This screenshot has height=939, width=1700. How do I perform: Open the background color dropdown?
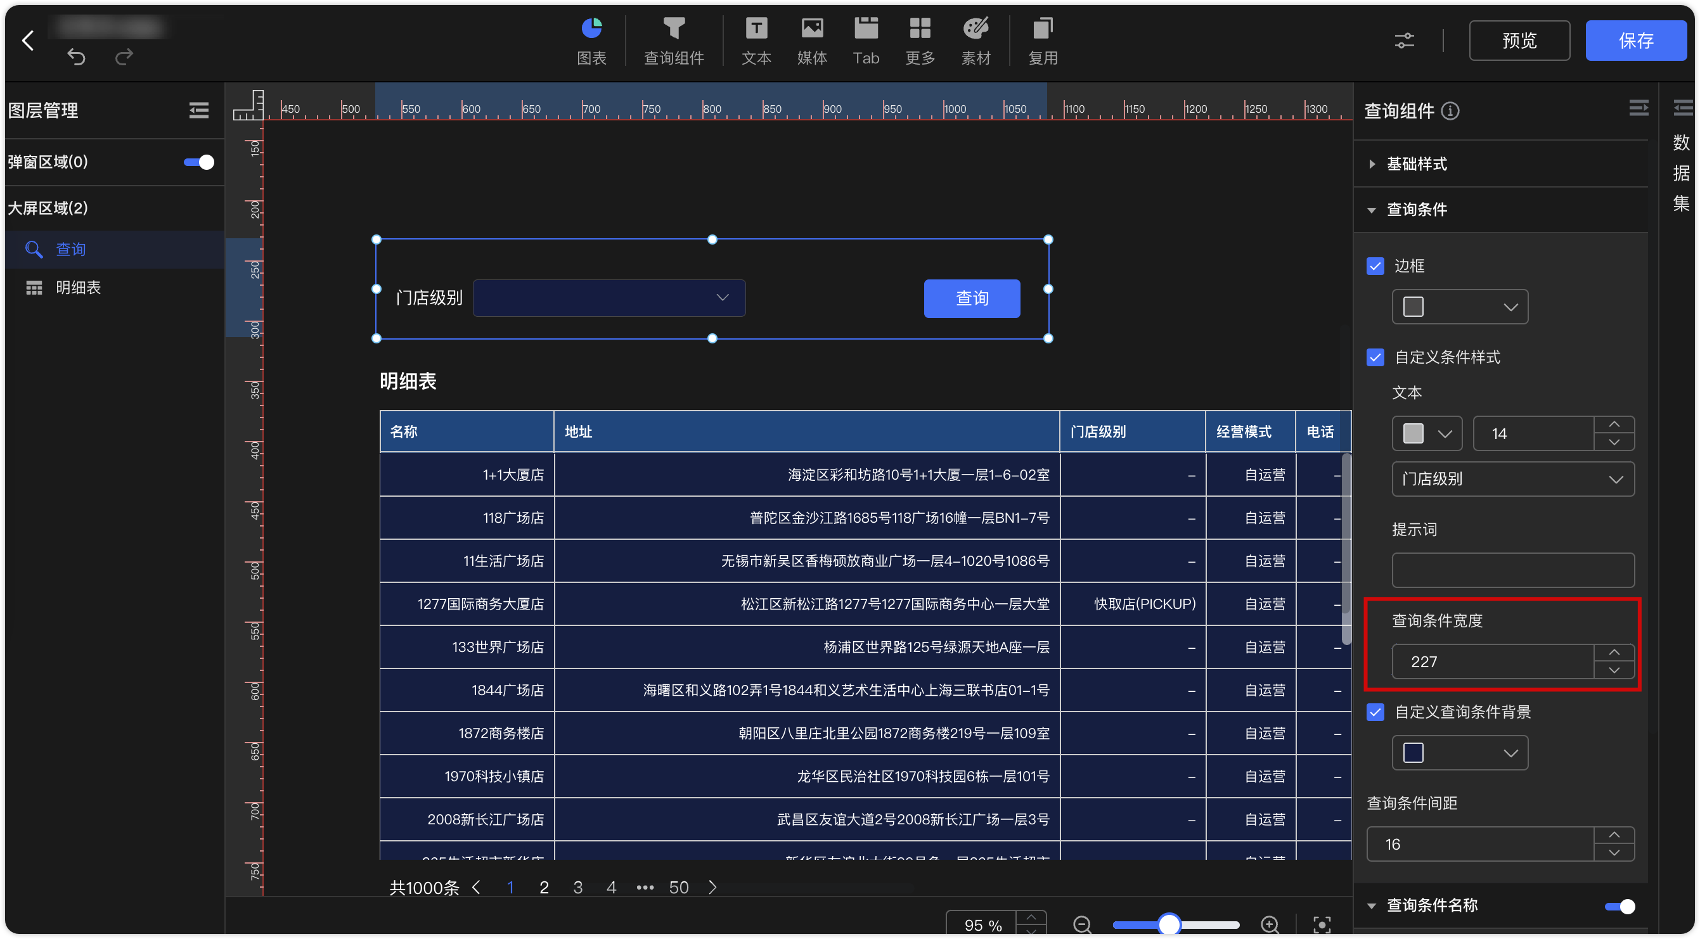coord(1460,753)
